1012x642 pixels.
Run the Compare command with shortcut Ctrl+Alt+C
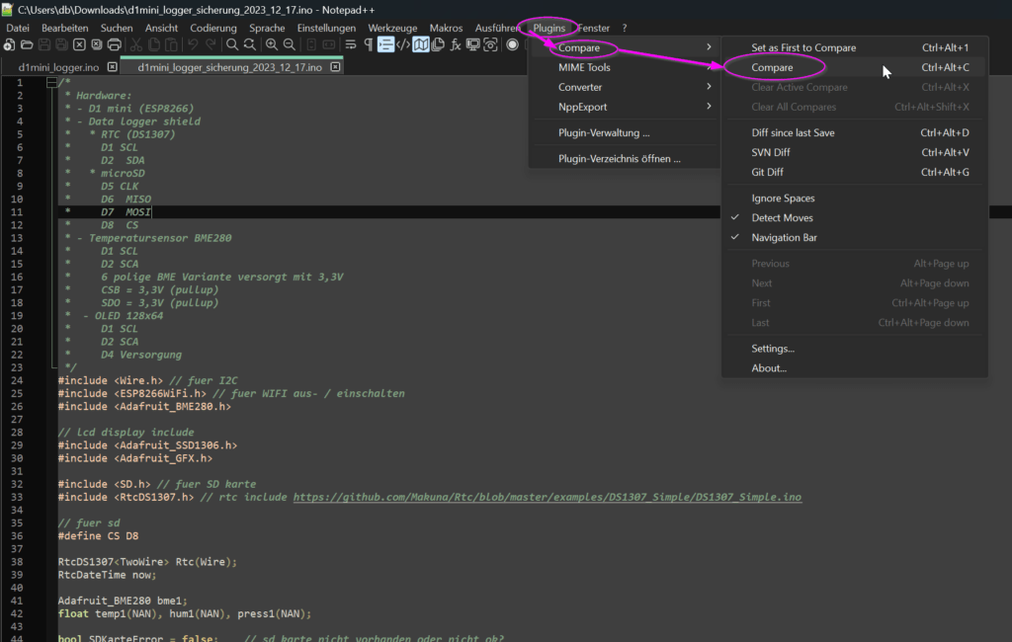[x=855, y=67]
